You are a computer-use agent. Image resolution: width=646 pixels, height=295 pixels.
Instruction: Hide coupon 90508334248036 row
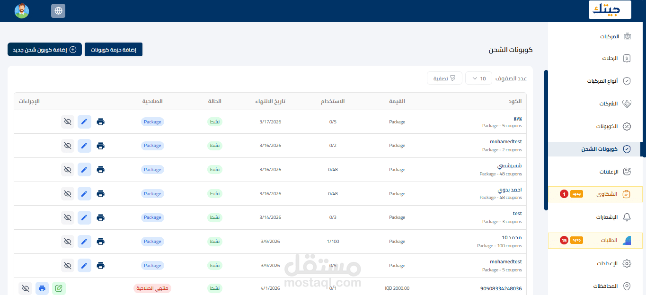click(x=26, y=288)
